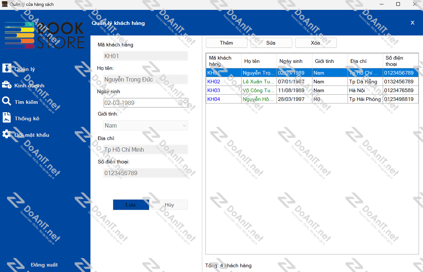Sort by Mã khách hàng column header
The width and height of the screenshot is (423, 272).
tap(224, 61)
